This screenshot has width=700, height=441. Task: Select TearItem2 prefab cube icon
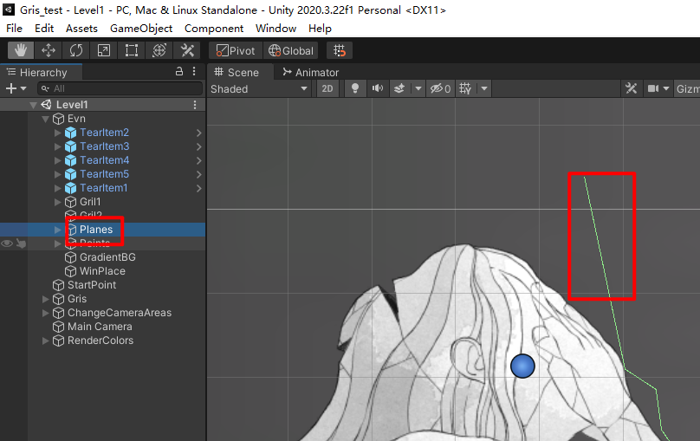(70, 133)
